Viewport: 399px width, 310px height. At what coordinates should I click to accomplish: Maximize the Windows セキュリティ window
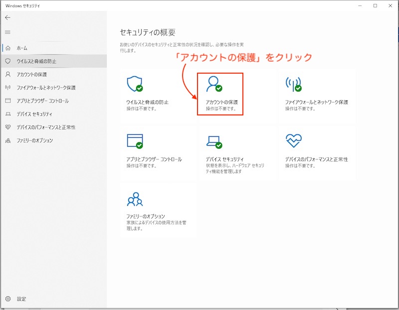[x=375, y=5]
